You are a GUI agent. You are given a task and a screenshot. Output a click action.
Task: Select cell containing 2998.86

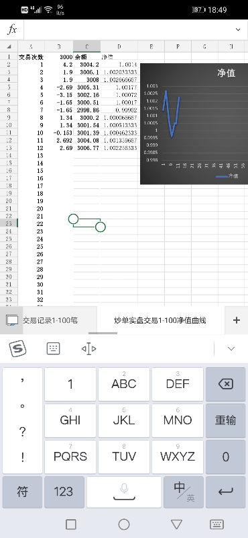click(87, 110)
